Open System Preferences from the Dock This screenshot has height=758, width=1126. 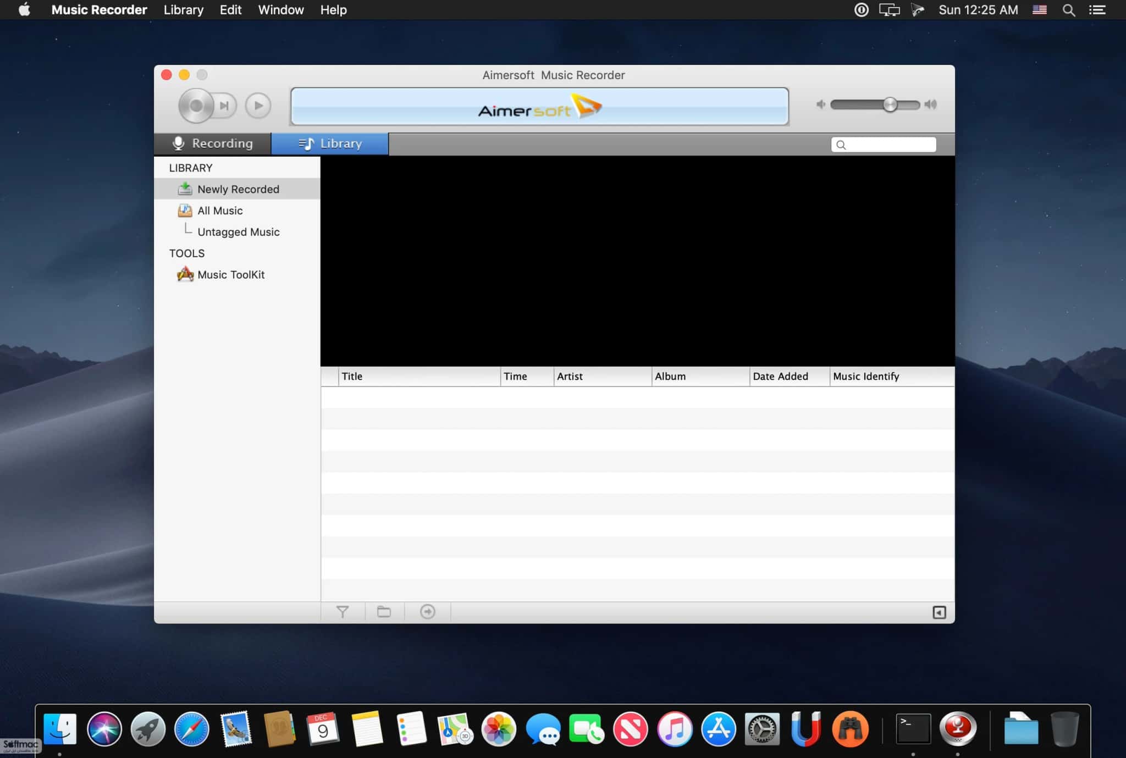(762, 729)
